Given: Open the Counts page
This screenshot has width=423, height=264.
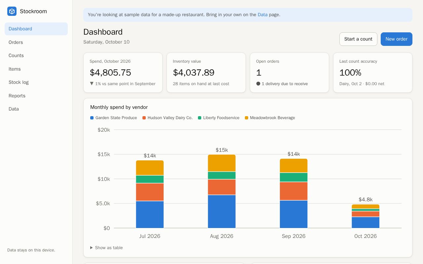Looking at the screenshot, I should pyautogui.click(x=36, y=55).
